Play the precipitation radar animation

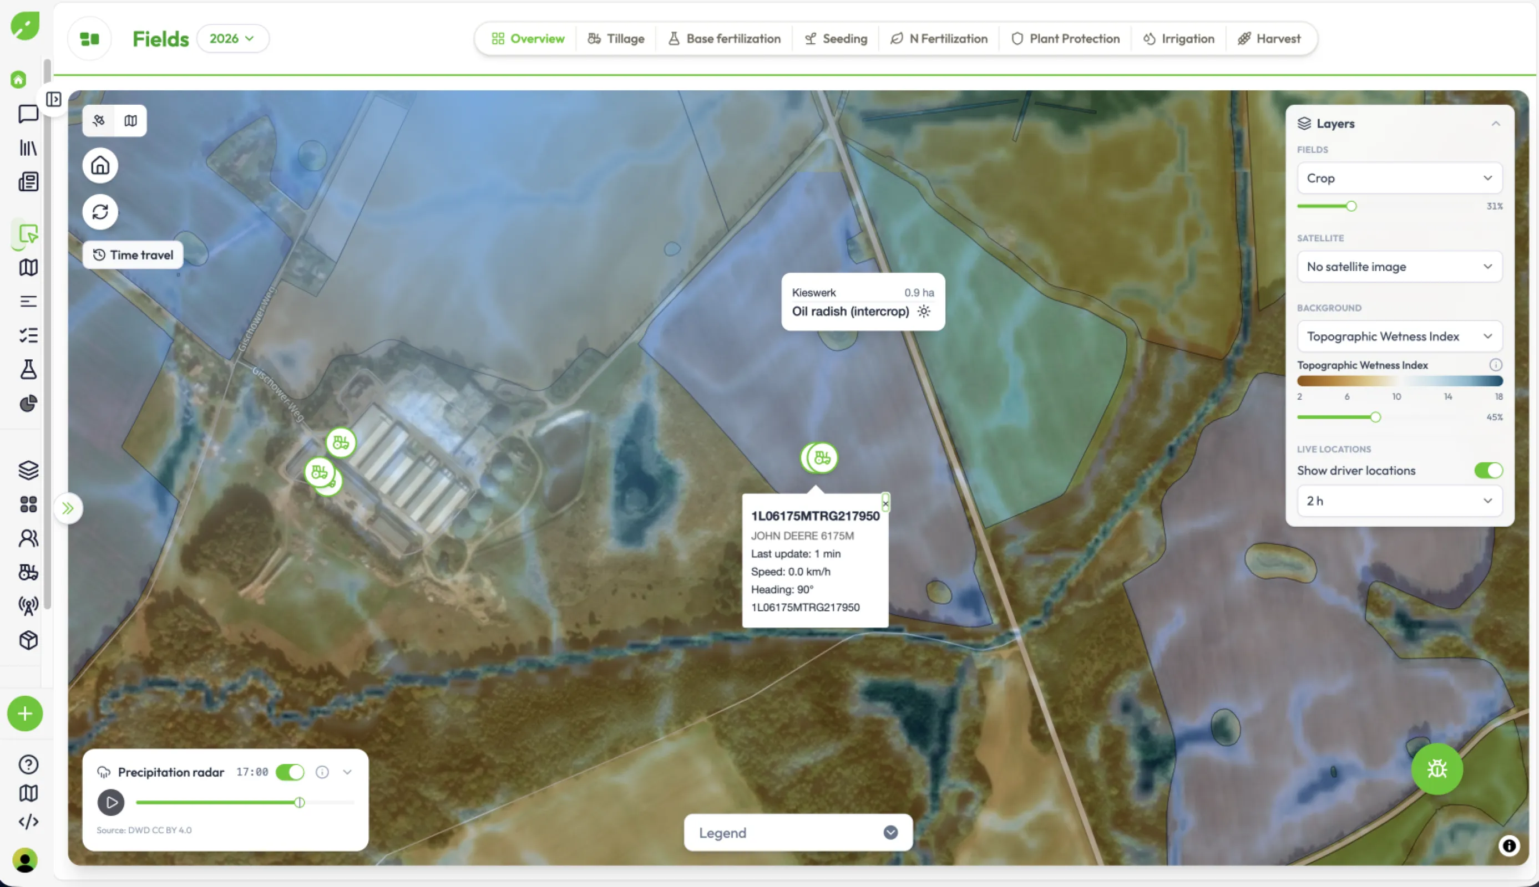click(111, 802)
